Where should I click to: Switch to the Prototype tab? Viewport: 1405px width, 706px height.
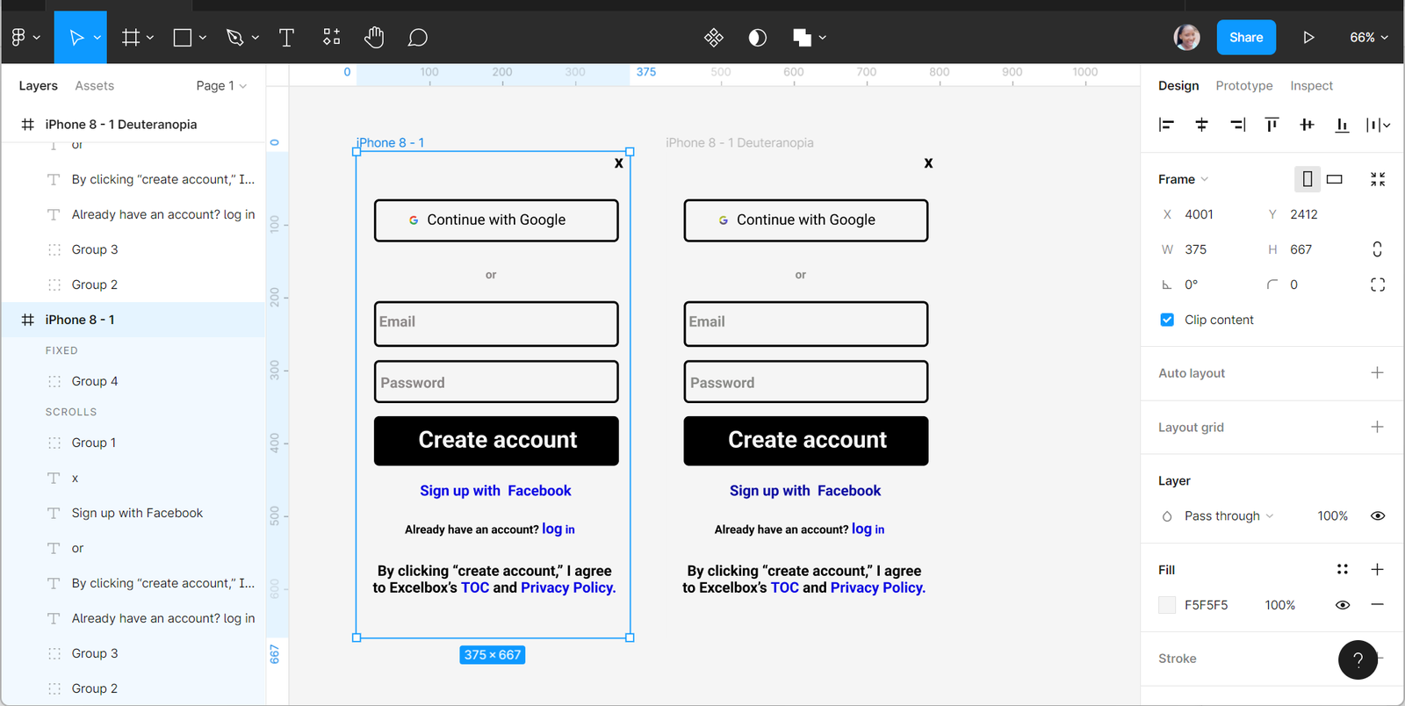[1243, 86]
